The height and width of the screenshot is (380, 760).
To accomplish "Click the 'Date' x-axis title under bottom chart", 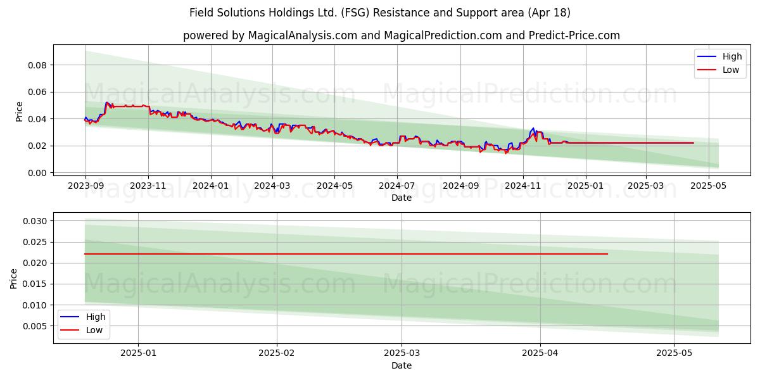I will (x=402, y=365).
